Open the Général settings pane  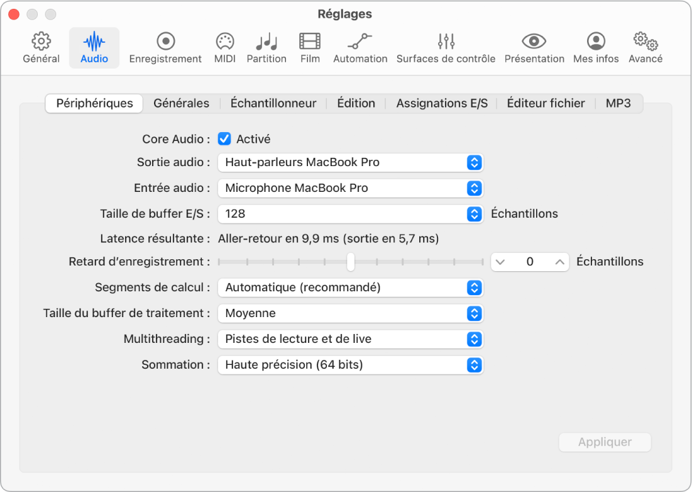[41, 47]
